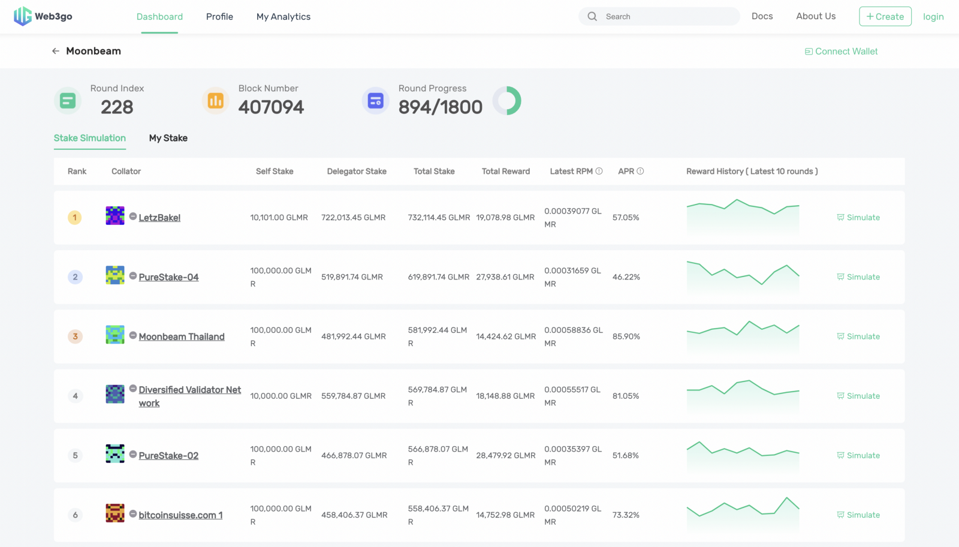Click the Block Number orange chart icon
The image size is (959, 547).
pyautogui.click(x=216, y=101)
